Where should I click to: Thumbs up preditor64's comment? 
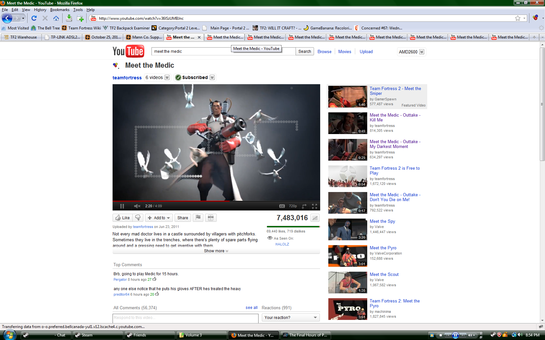click(x=157, y=294)
